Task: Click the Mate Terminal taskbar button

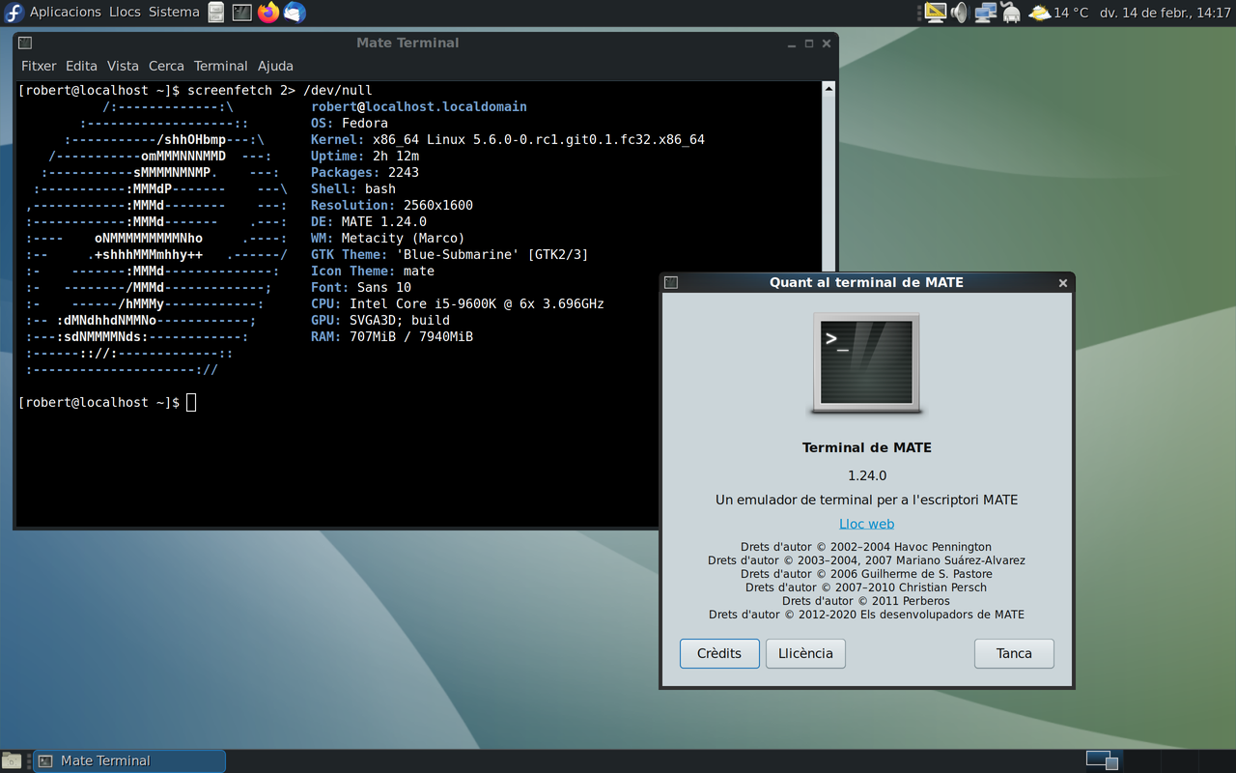Action: coord(129,760)
